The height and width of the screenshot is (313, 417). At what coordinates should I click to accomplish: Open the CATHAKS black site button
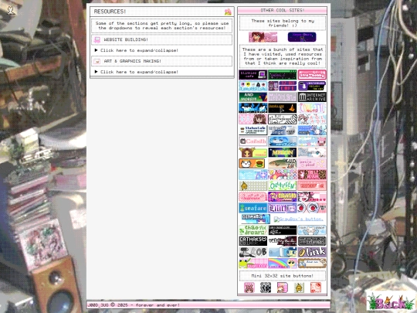pos(253,241)
